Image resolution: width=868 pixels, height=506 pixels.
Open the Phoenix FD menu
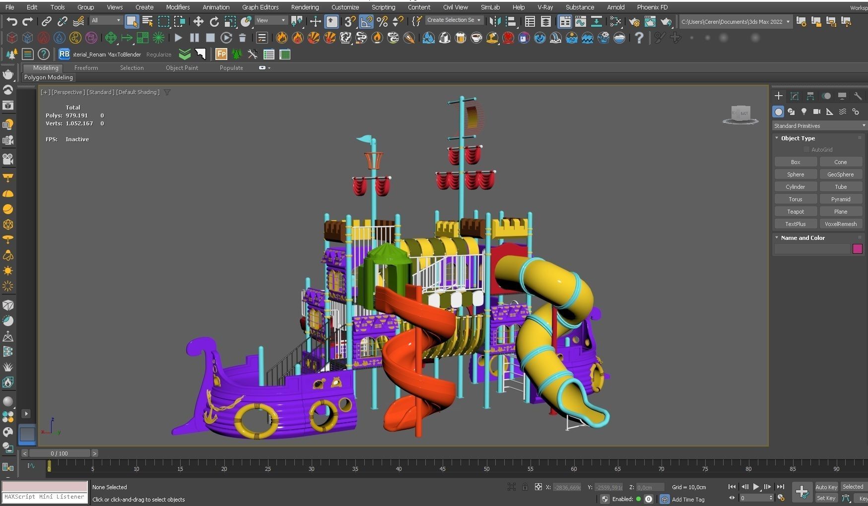652,7
